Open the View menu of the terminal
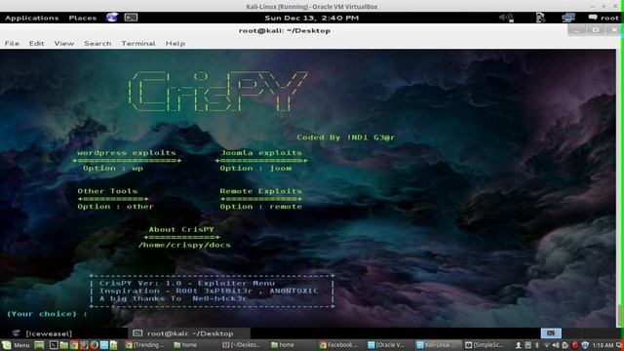Screen dimensions: 624x351 [x=64, y=43]
